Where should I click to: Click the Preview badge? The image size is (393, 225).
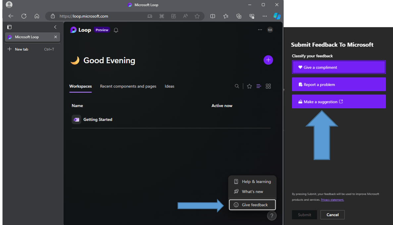coord(102,30)
